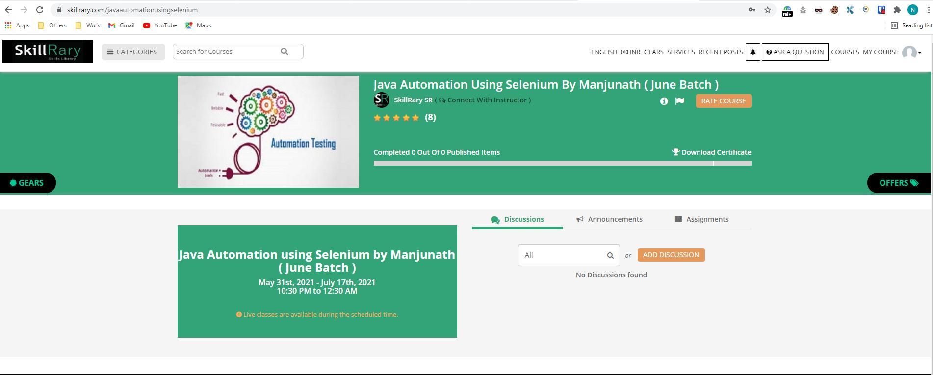Viewport: 933px width, 375px height.
Task: Open the GEARS navigation link
Action: pos(653,52)
